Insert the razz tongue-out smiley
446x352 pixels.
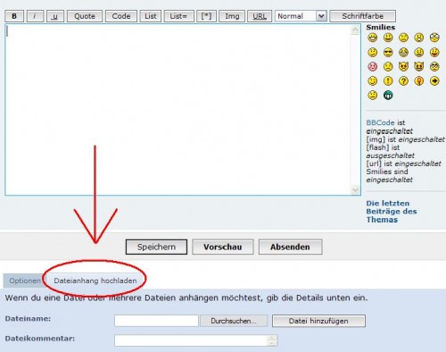point(434,53)
